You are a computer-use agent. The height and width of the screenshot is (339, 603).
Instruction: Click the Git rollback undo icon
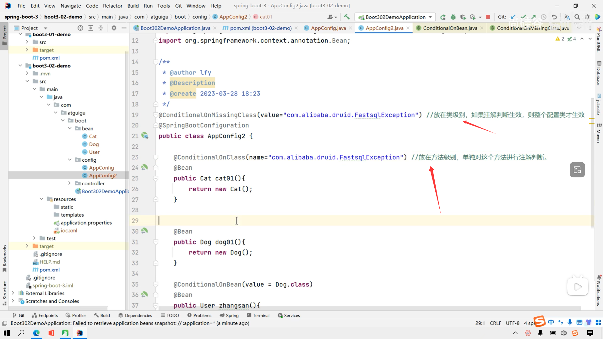pyautogui.click(x=554, y=17)
